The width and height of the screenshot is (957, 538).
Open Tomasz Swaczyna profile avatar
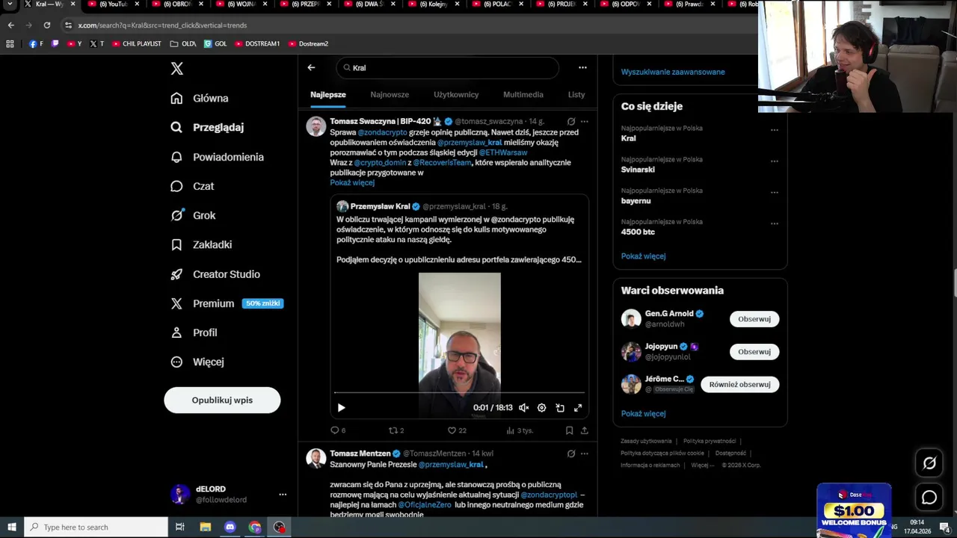[316, 126]
